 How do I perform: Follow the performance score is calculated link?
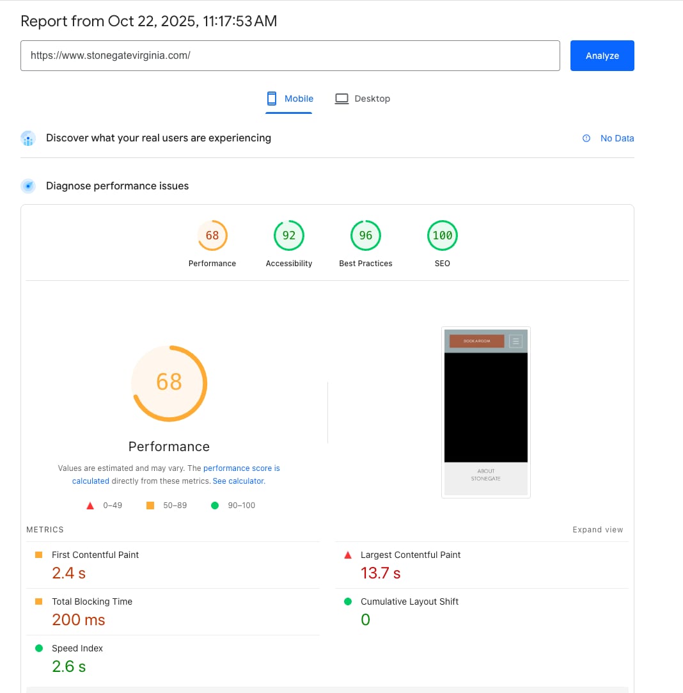click(x=241, y=468)
